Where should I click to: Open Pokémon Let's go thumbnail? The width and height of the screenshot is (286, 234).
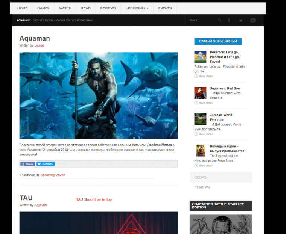pos(200,57)
